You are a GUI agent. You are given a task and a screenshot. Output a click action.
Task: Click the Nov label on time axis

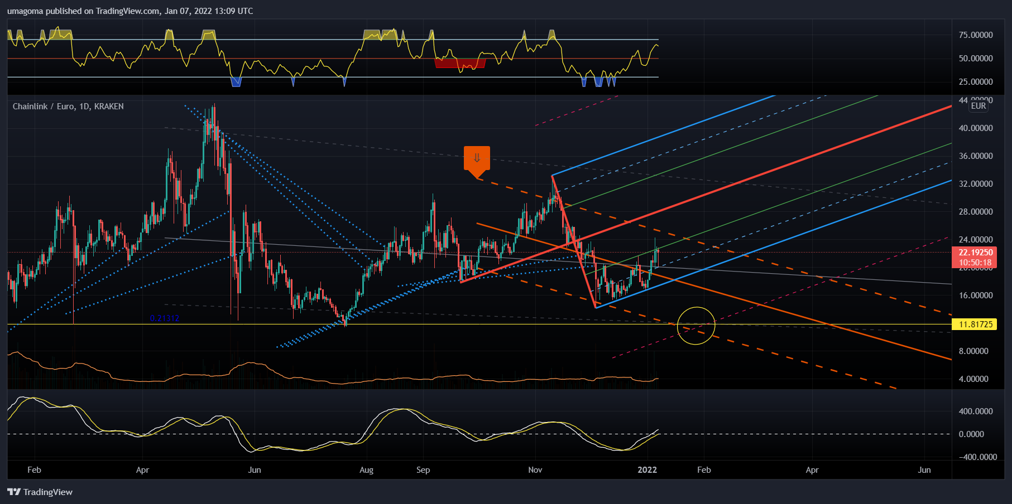535,469
